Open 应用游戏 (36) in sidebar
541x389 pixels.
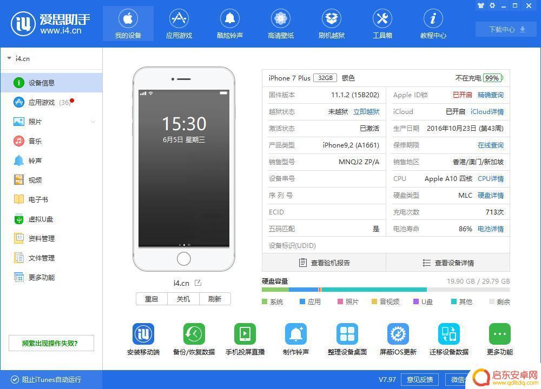coord(51,102)
